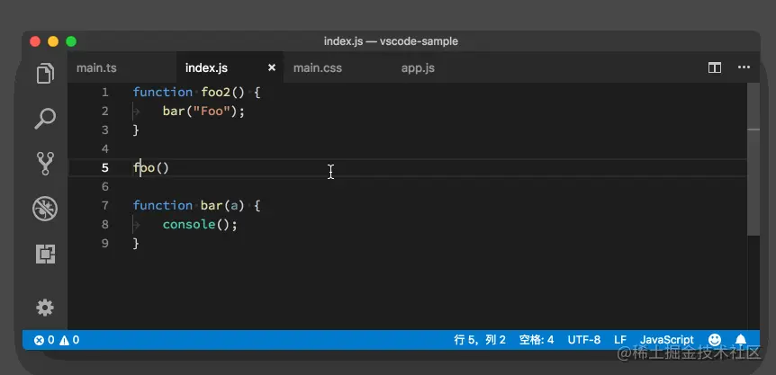Viewport: 776px width, 375px height.
Task: Click line number 7 in gutter
Action: click(x=105, y=206)
